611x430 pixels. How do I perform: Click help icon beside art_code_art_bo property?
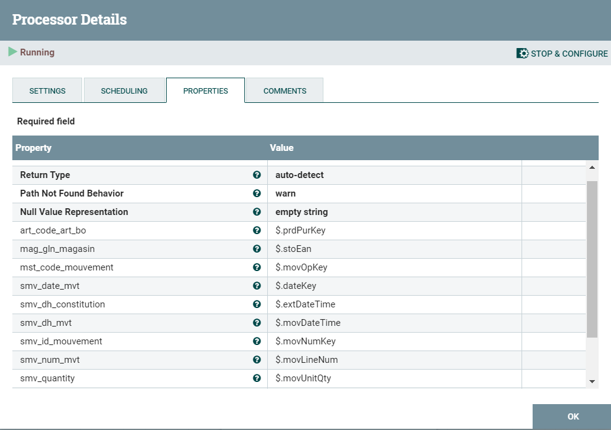(x=257, y=230)
